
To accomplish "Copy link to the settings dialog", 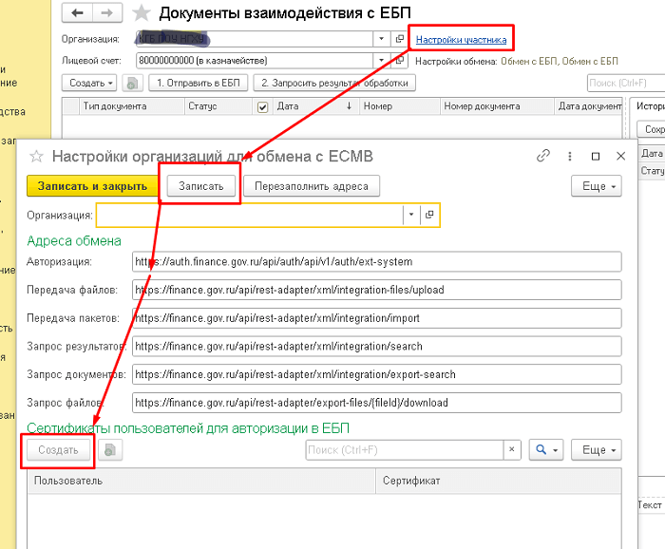I will (x=543, y=156).
